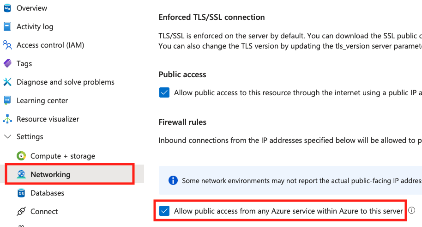The image size is (422, 227).
Task: Collapse the Settings section chevron
Action: pos(8,137)
